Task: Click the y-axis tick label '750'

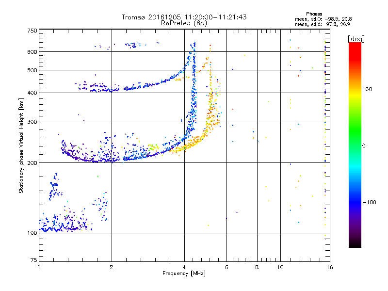Action: pos(32,31)
